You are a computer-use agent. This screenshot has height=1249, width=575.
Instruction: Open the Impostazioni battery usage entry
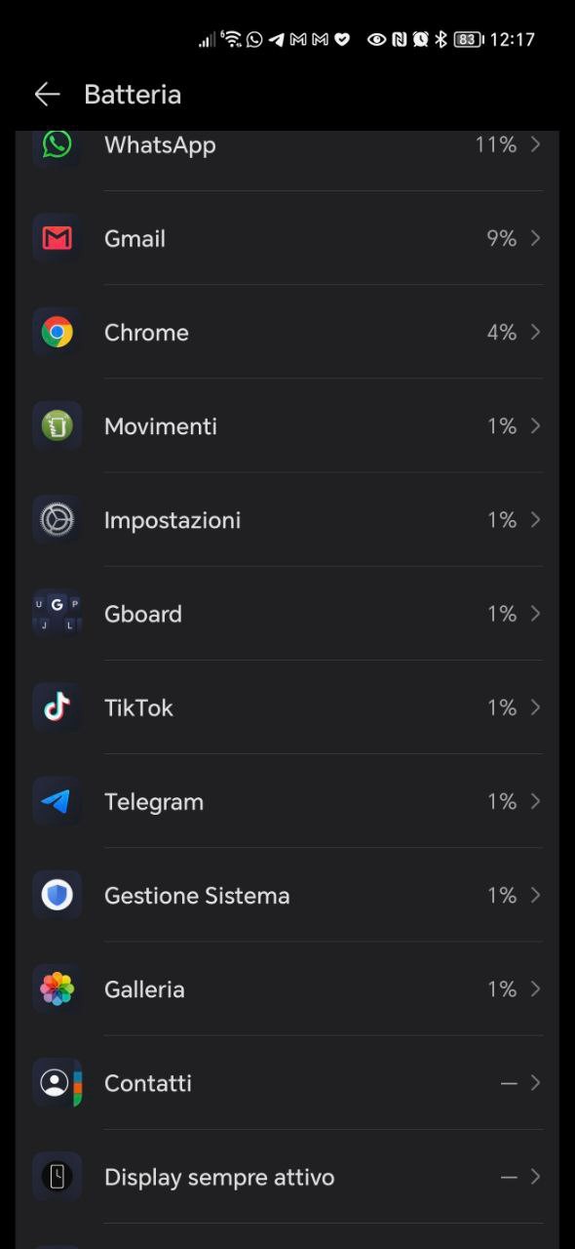tap(287, 520)
